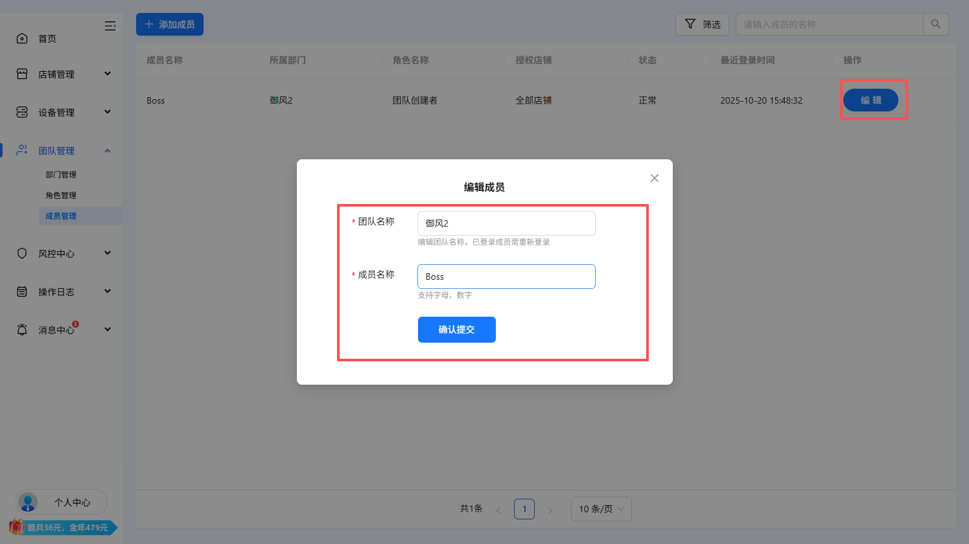Open the 10 条/页 page size dropdown
The width and height of the screenshot is (969, 544).
(601, 509)
